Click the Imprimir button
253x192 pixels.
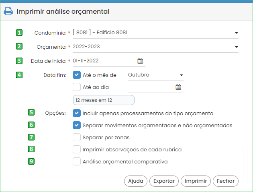(196, 181)
